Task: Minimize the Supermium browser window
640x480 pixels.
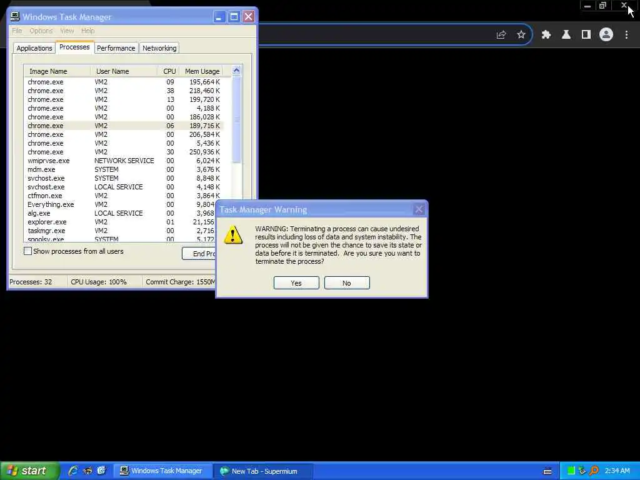Action: click(x=587, y=6)
